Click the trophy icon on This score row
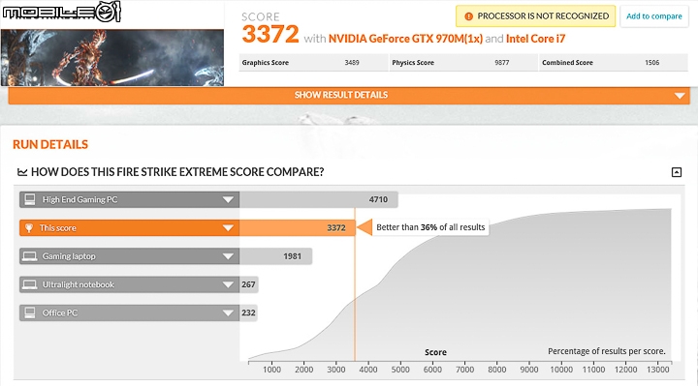Screen dimensions: 698x386 point(29,228)
